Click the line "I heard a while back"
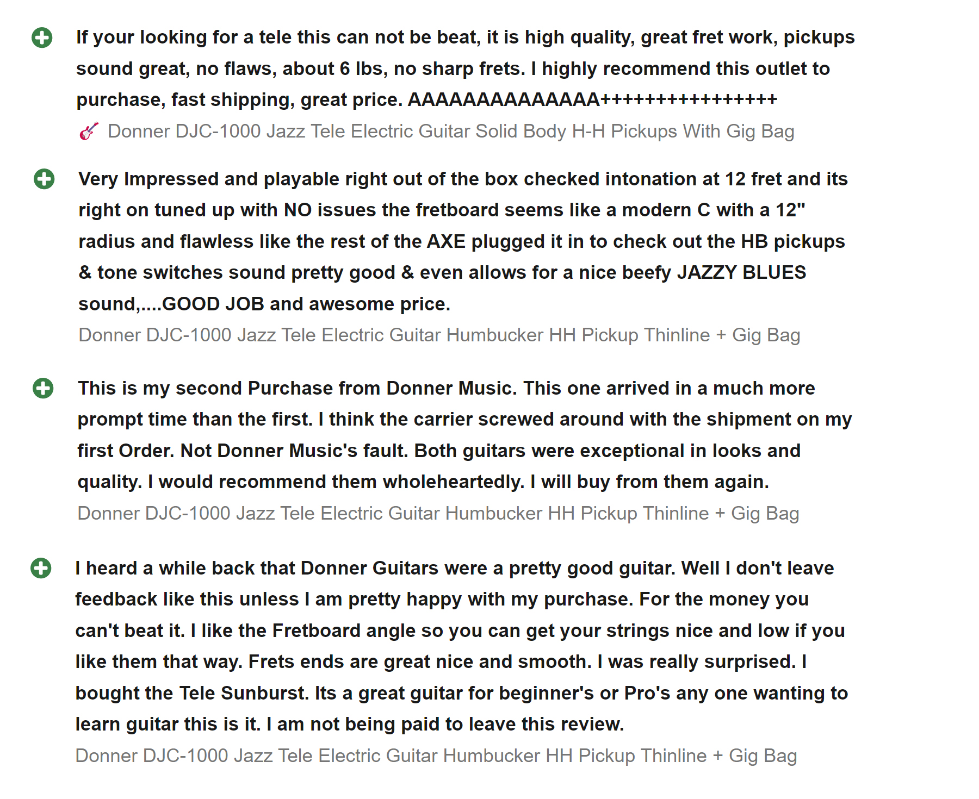The image size is (979, 799). 454,568
